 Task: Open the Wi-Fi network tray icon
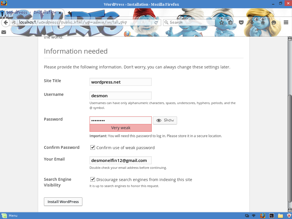click(x=254, y=216)
